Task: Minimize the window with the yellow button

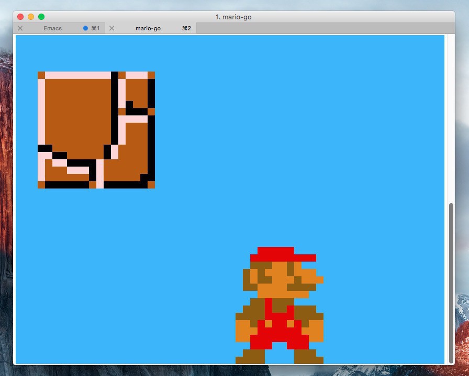Action: pyautogui.click(x=31, y=17)
